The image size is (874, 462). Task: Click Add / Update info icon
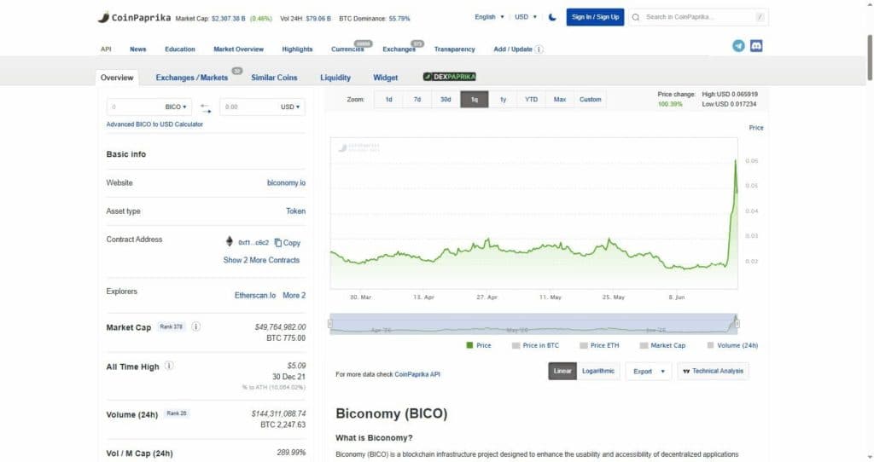tap(539, 49)
